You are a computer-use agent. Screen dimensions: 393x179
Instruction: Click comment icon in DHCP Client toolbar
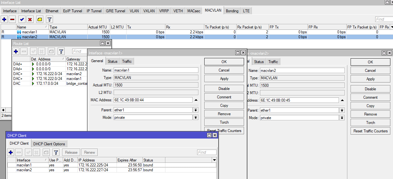(46, 152)
